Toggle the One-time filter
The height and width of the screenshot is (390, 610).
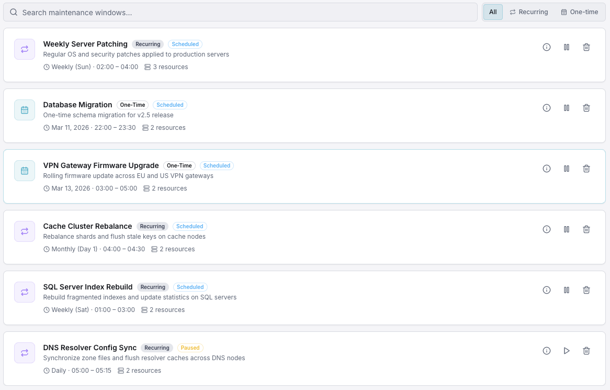pyautogui.click(x=580, y=12)
